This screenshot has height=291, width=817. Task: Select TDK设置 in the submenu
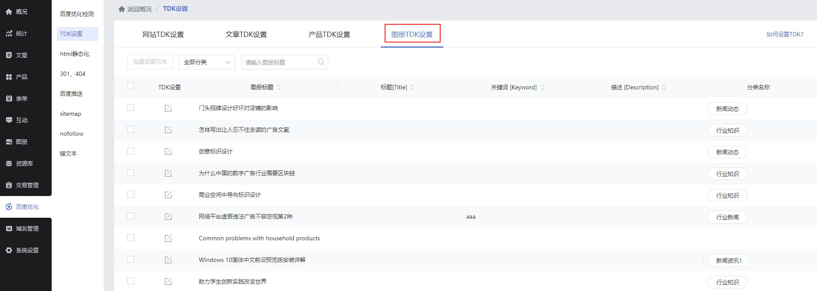click(78, 34)
